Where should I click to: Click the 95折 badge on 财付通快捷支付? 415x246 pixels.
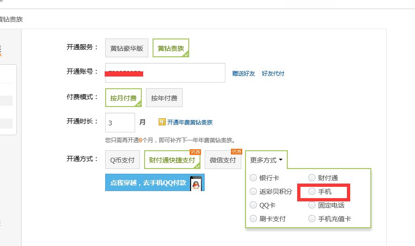(195, 152)
